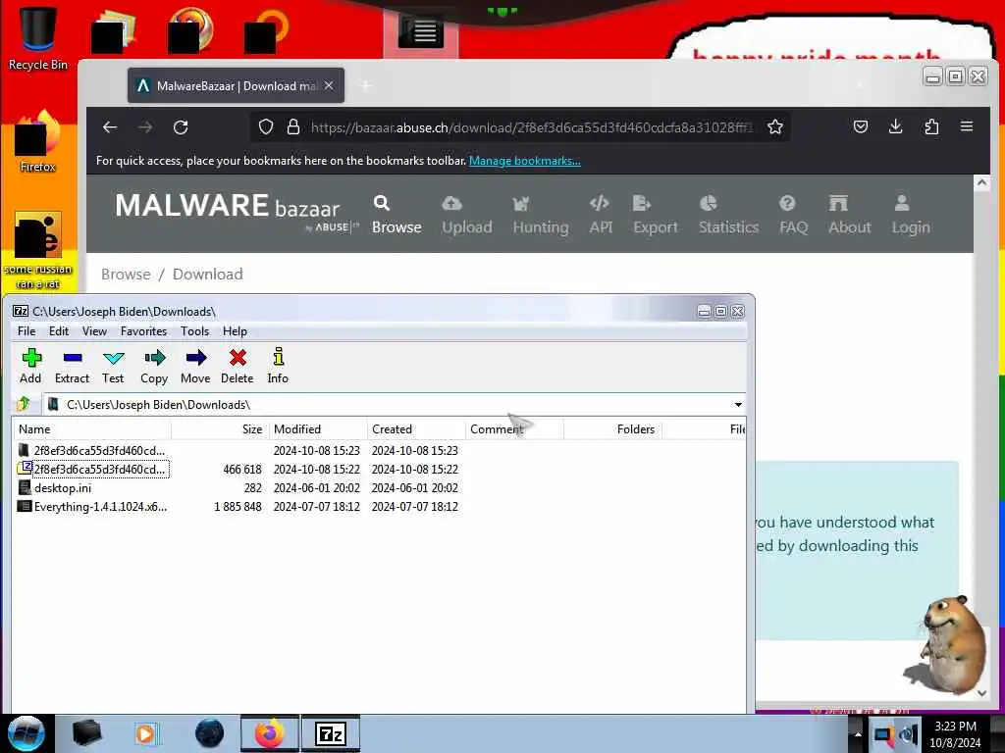The width and height of the screenshot is (1005, 753).
Task: Open the Firefox hamburger menu
Action: coord(967,126)
